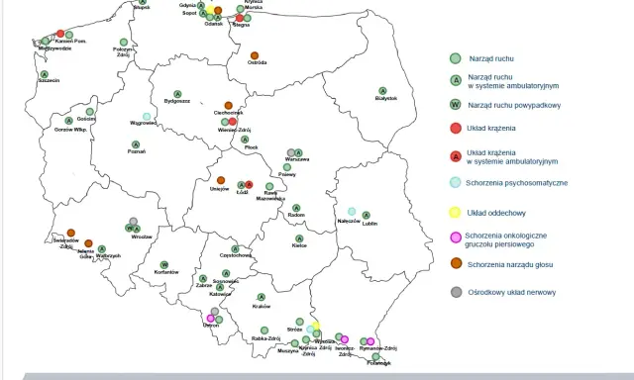Click the A marker above Katowice

[x=220, y=287]
